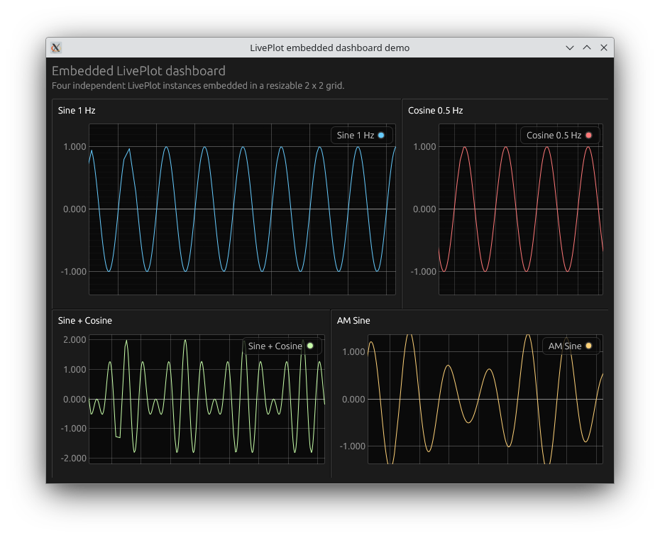Toggle the series via 'Cosine 0.5 Hz' legend text
660x538 pixels.
(554, 136)
